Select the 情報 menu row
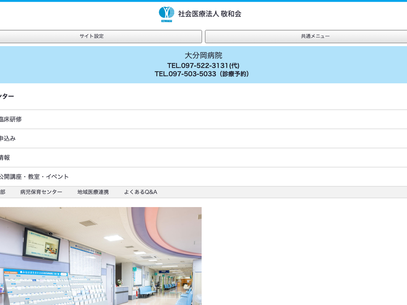Viewport: 407px width, 305px height. tap(5, 158)
